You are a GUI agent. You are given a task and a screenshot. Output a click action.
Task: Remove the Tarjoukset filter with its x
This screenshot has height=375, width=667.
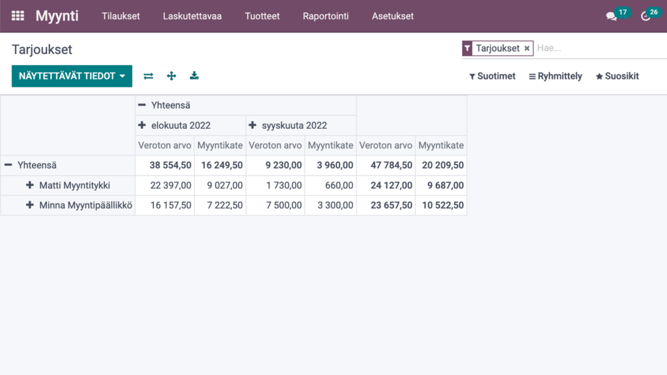click(x=526, y=48)
